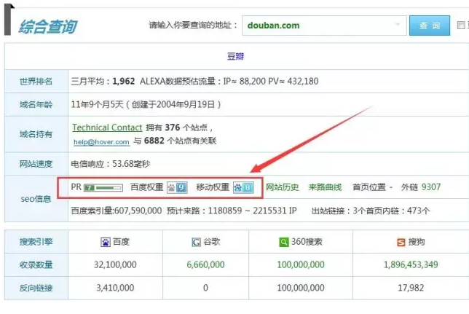Open the Technical Contact link
The image size is (469, 314).
coord(101,127)
